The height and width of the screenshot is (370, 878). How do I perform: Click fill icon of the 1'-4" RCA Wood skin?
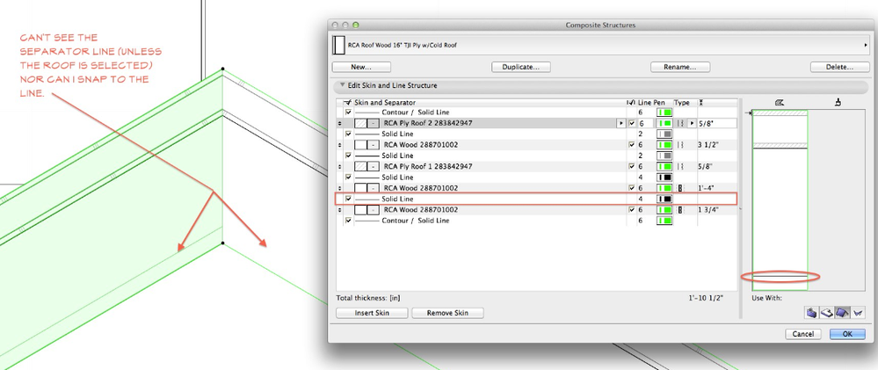(360, 188)
